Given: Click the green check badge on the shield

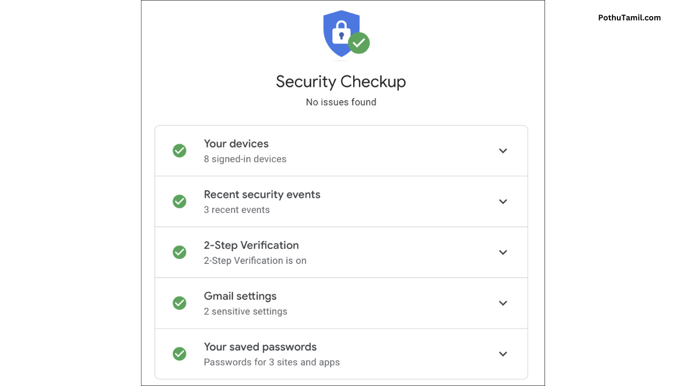Looking at the screenshot, I should tap(359, 43).
